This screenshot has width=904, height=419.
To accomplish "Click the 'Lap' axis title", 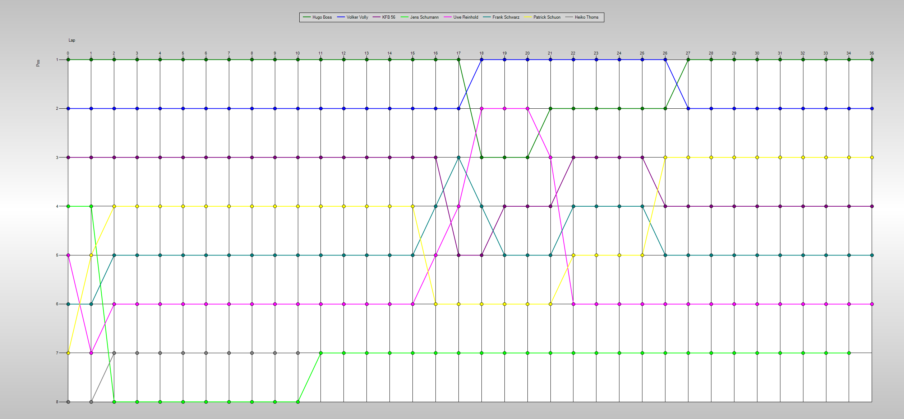I will (x=72, y=40).
